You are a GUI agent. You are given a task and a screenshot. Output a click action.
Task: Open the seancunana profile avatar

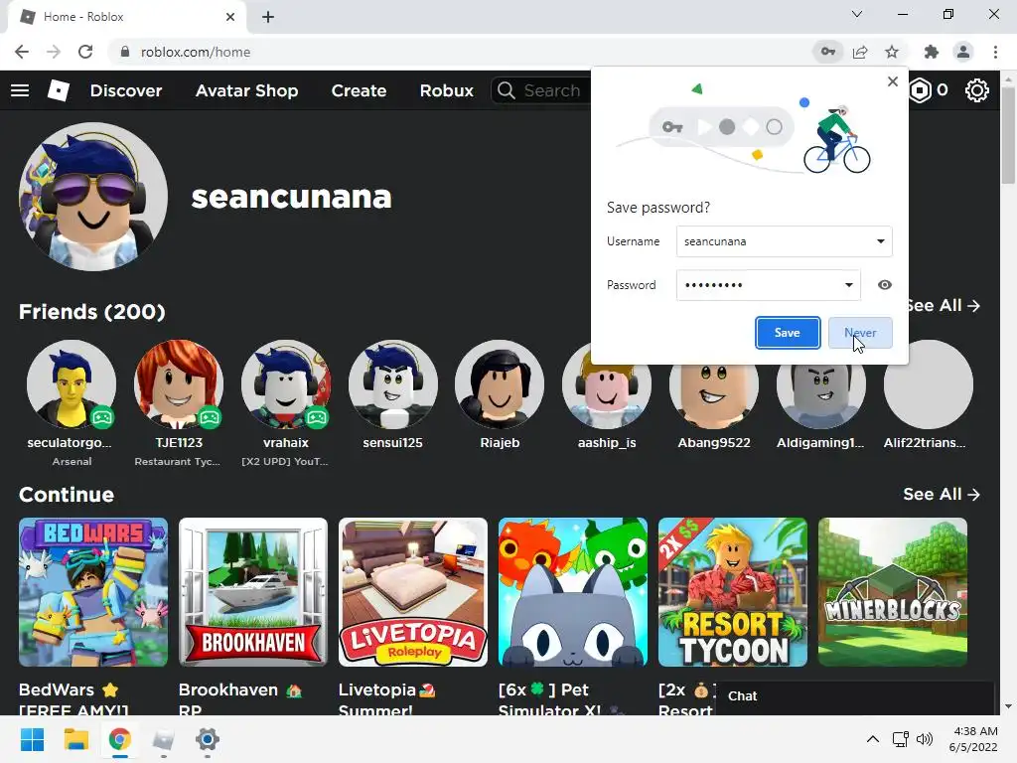(93, 197)
